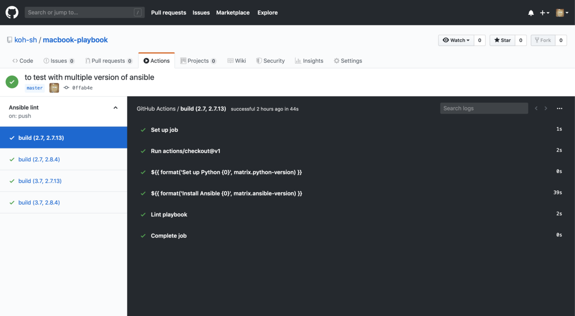Switch to the Code tab
The height and width of the screenshot is (316, 575).
tap(23, 61)
